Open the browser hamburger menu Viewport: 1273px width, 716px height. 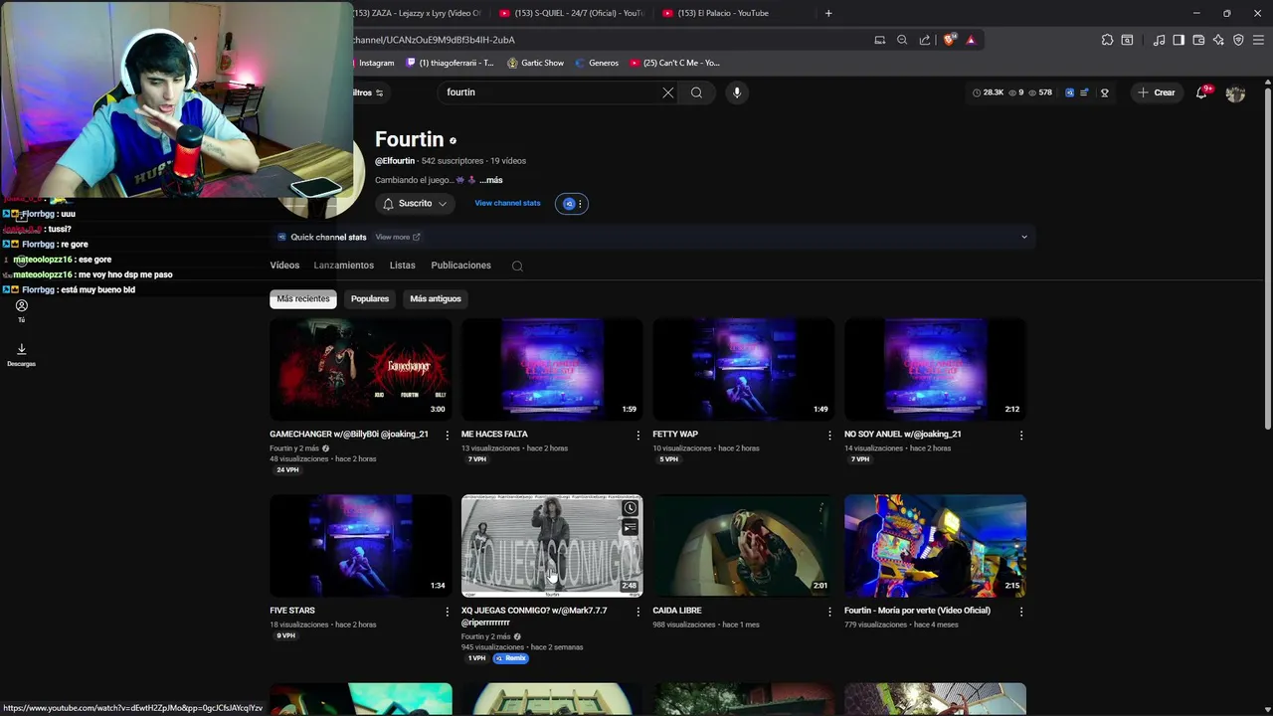(1258, 40)
